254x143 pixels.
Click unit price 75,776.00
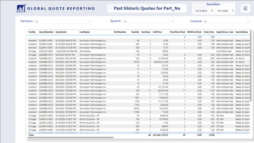pyautogui.click(x=164, y=119)
